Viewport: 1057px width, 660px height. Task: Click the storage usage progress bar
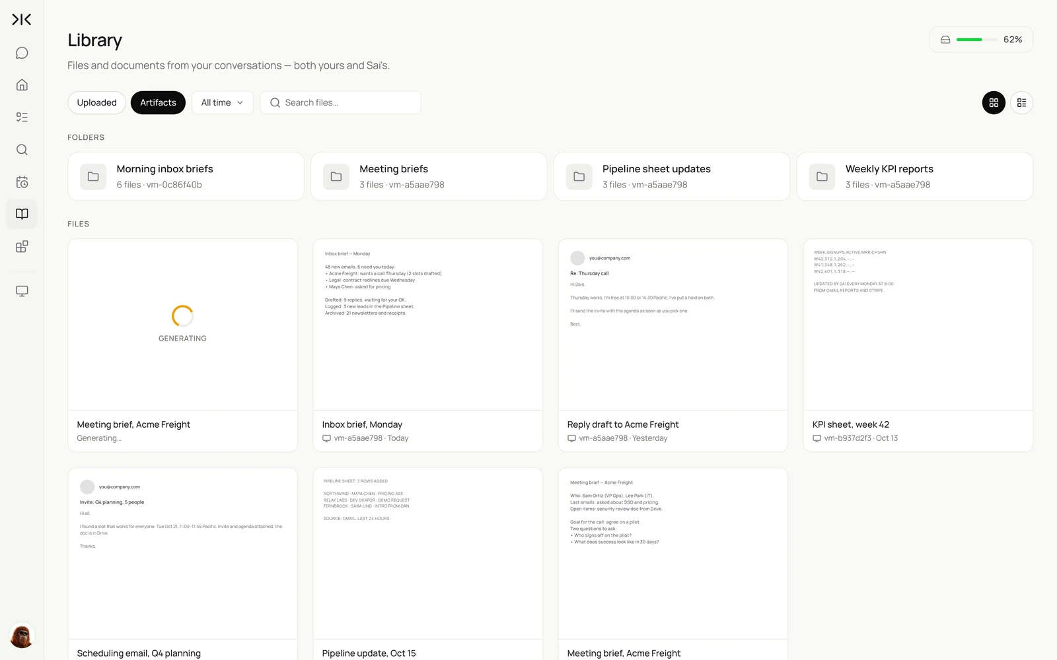[976, 40]
